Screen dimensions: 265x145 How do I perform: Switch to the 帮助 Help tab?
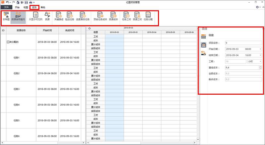pos(43,7)
